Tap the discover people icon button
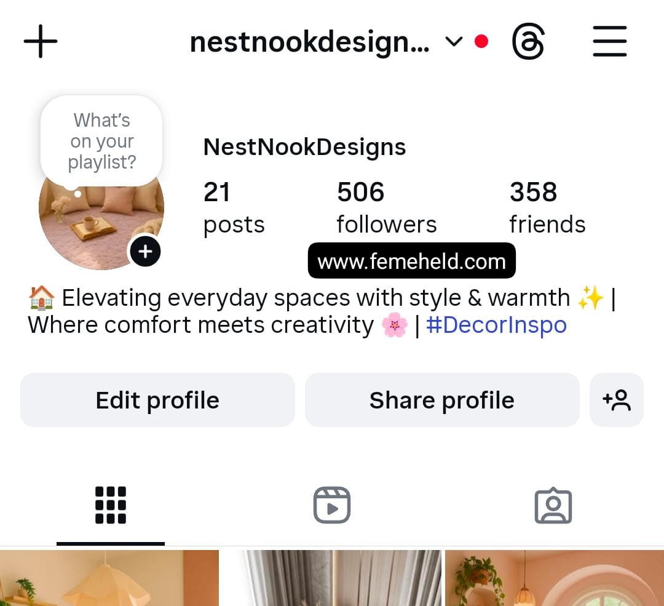The height and width of the screenshot is (606, 664). [x=617, y=400]
